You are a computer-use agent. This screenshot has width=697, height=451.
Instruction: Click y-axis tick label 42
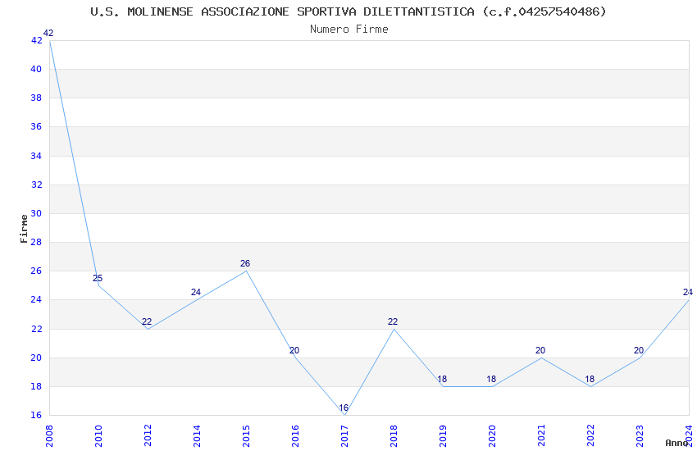click(36, 40)
